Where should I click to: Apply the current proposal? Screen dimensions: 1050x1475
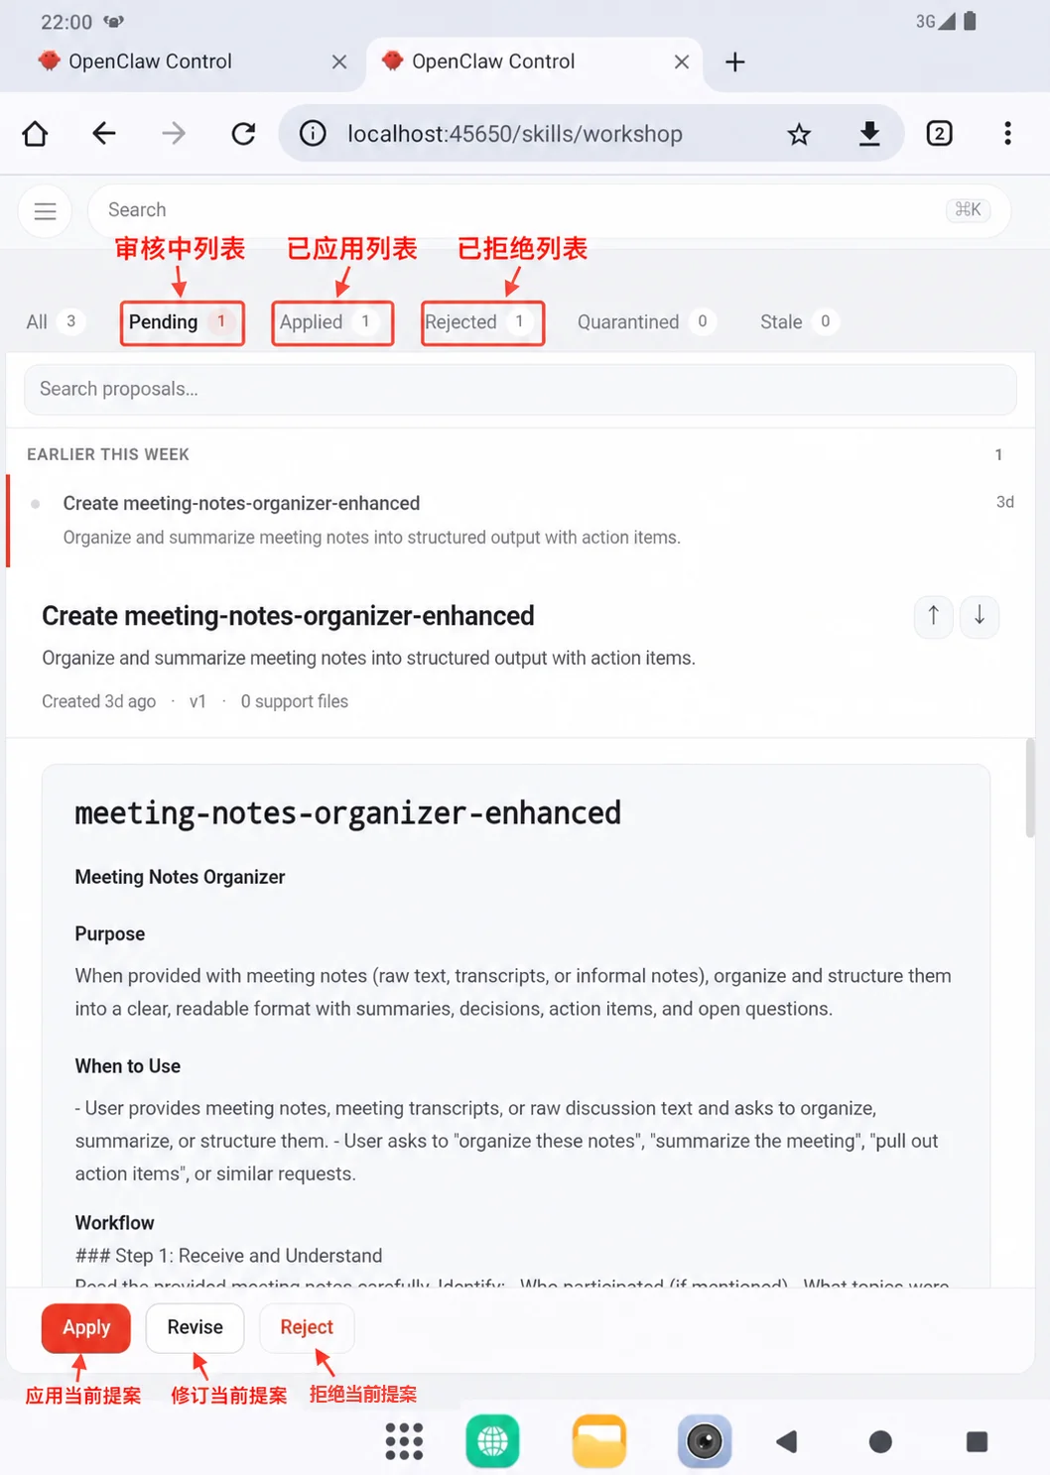tap(86, 1327)
